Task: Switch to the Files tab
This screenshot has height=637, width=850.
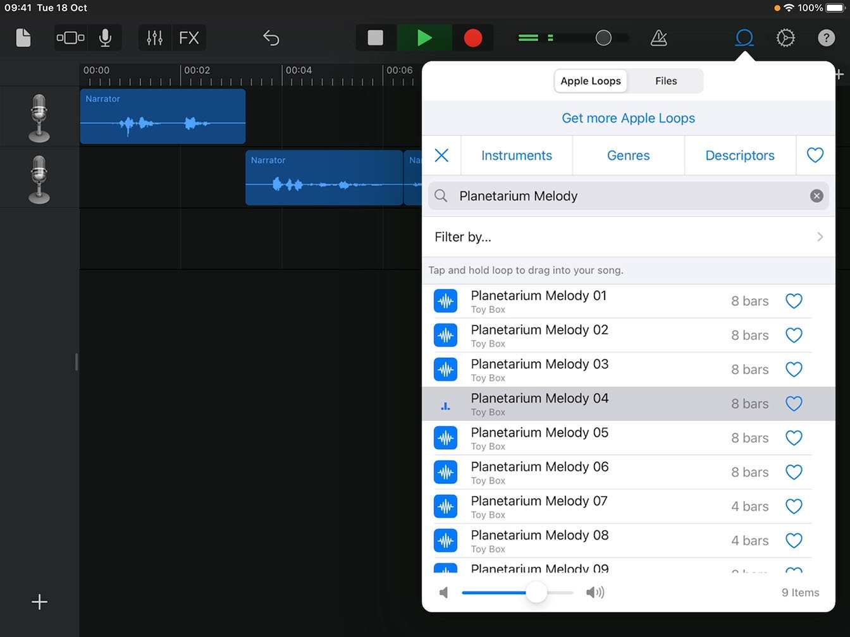Action: (x=666, y=81)
